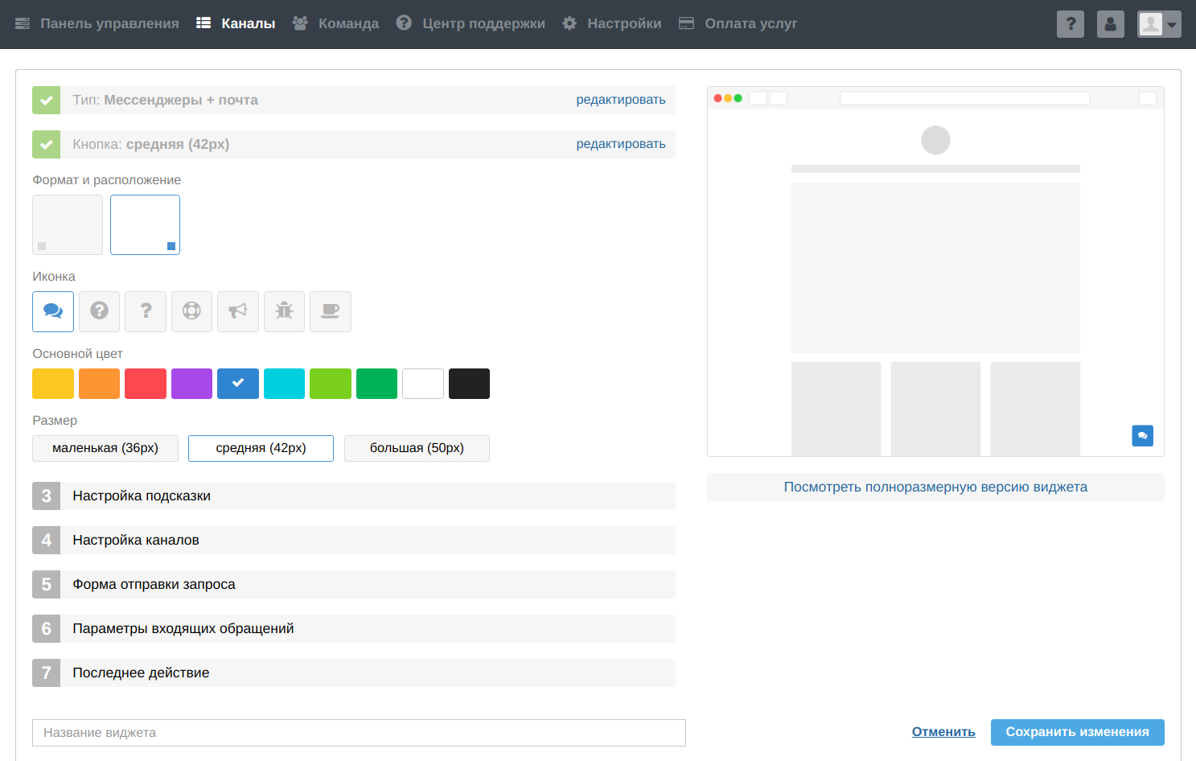Viewport: 1196px width, 761px height.
Task: Click the green checkmark beside Тип
Action: (46, 101)
